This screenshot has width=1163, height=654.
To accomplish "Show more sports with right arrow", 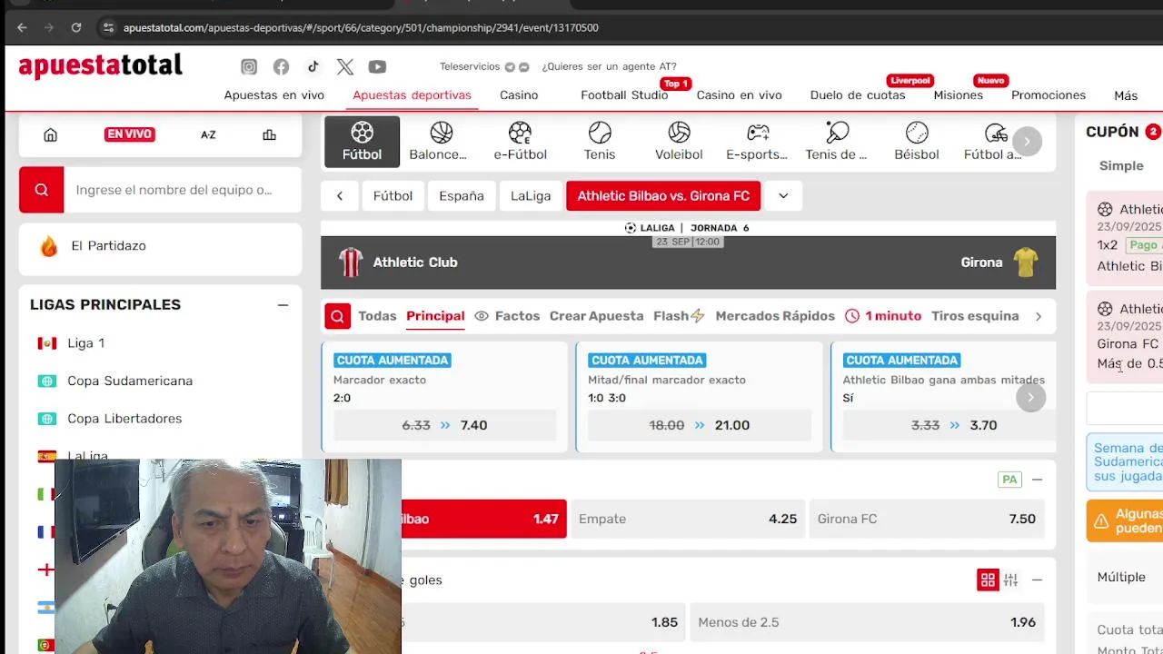I will [1027, 141].
